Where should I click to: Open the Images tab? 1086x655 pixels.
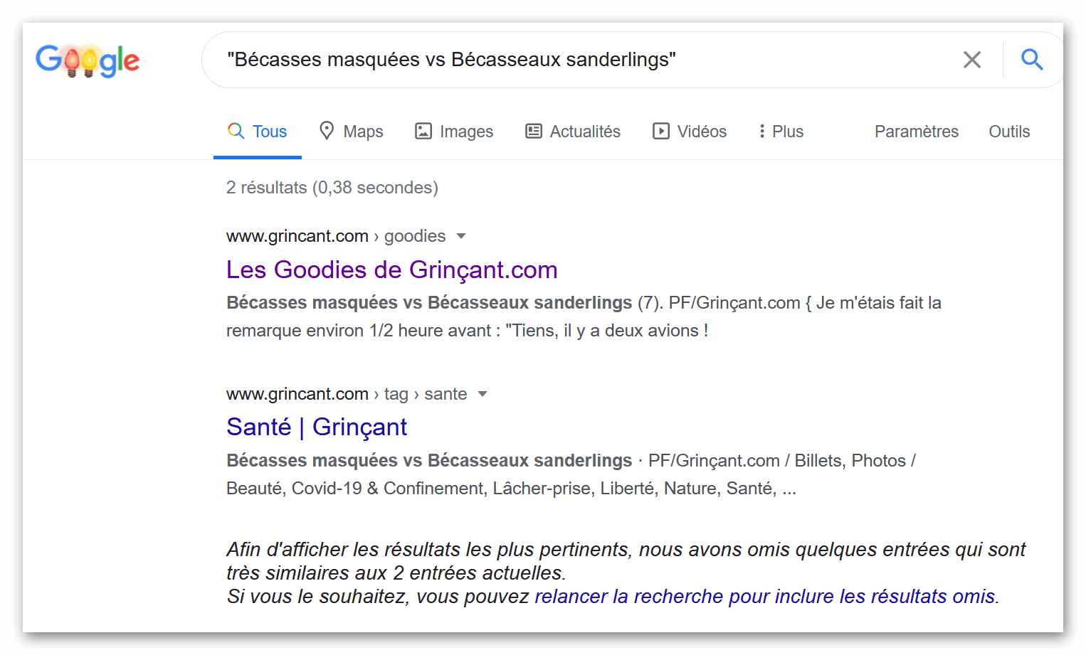click(x=454, y=132)
